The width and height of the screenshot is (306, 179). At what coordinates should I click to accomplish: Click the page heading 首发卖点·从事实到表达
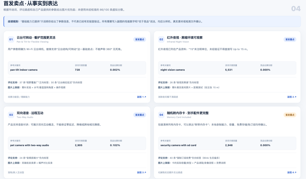click(31, 3)
